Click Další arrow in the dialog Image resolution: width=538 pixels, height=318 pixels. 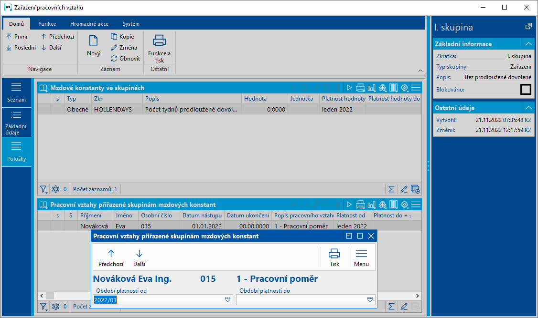coord(139,254)
